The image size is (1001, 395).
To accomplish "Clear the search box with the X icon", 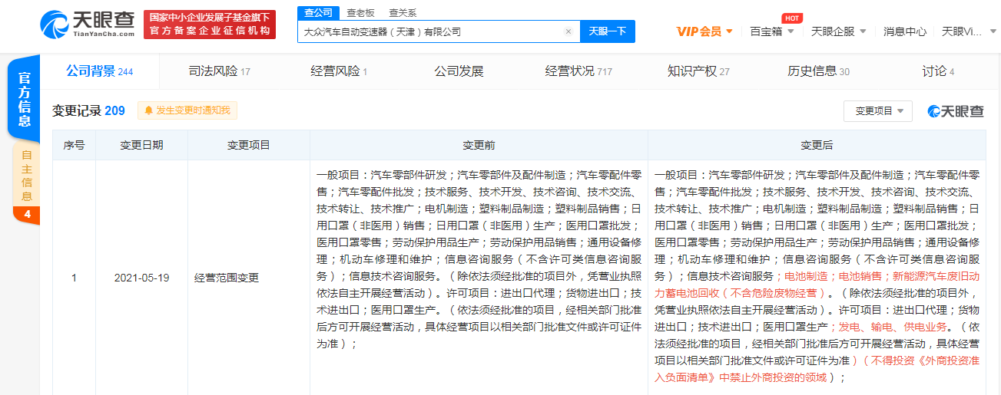I will pyautogui.click(x=568, y=31).
